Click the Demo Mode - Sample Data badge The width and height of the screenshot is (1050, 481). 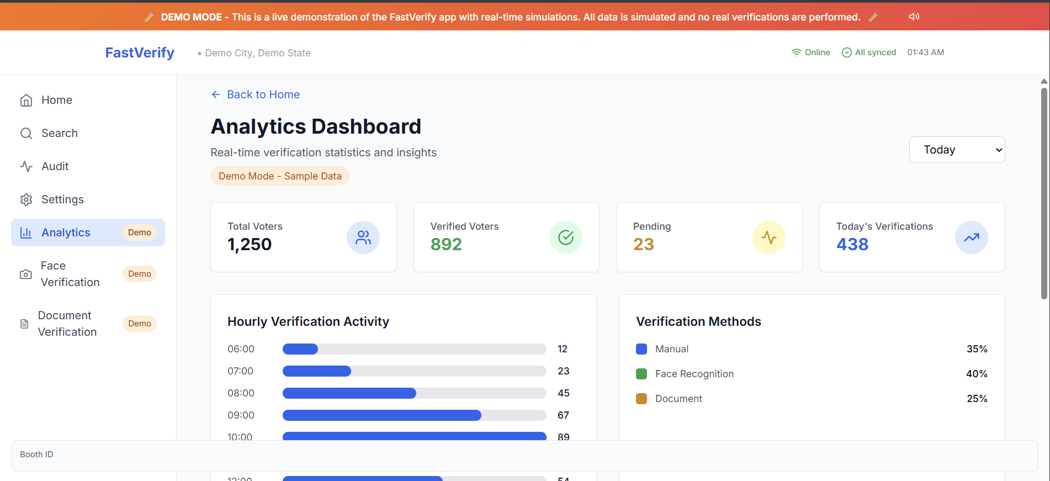click(280, 176)
